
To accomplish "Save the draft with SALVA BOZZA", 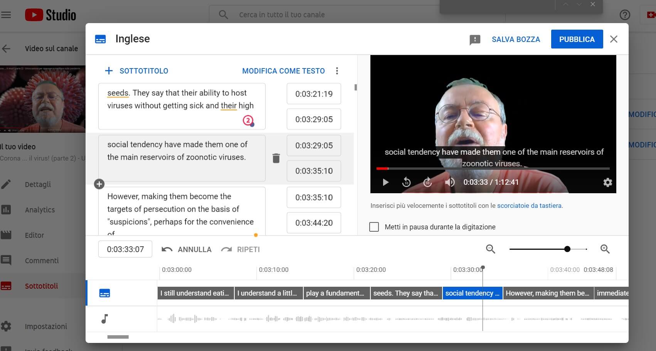I will point(516,39).
